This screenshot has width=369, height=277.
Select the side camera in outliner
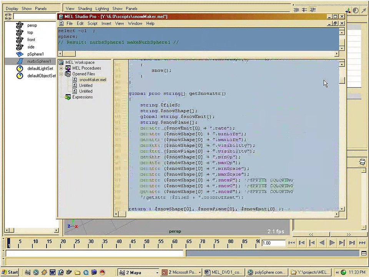tap(31, 47)
